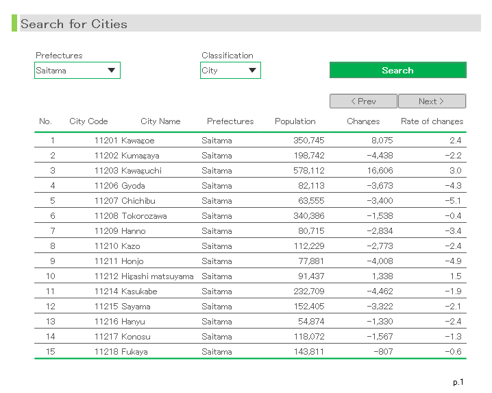Click the Kawaguchi population value 578,112

pyautogui.click(x=308, y=171)
